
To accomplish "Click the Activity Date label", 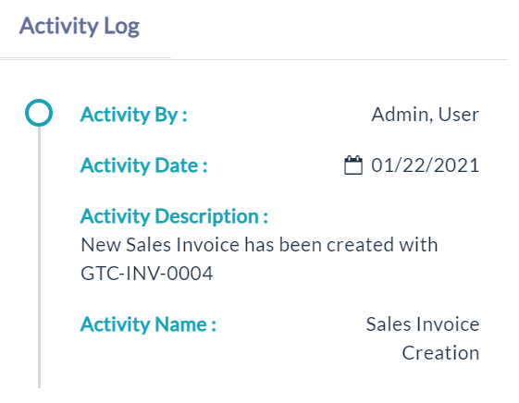I will pyautogui.click(x=144, y=165).
